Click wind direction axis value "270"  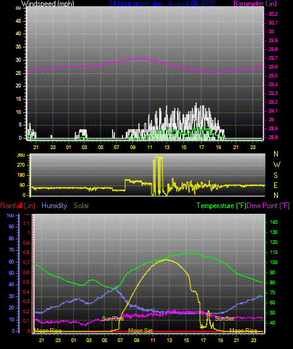coord(21,165)
